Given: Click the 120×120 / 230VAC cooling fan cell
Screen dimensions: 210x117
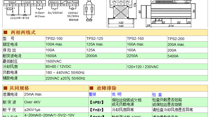Looking at the screenshot, I should click(x=143, y=67).
